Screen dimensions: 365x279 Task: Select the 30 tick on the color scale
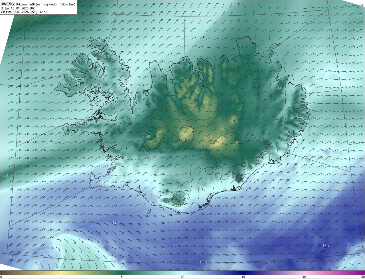click(x=304, y=277)
